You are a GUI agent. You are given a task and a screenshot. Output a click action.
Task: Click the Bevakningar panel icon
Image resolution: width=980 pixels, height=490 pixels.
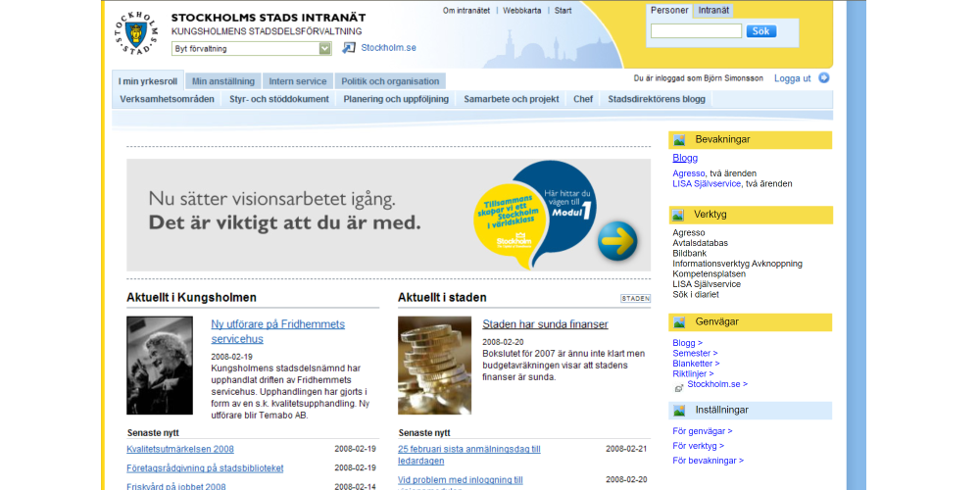click(679, 140)
